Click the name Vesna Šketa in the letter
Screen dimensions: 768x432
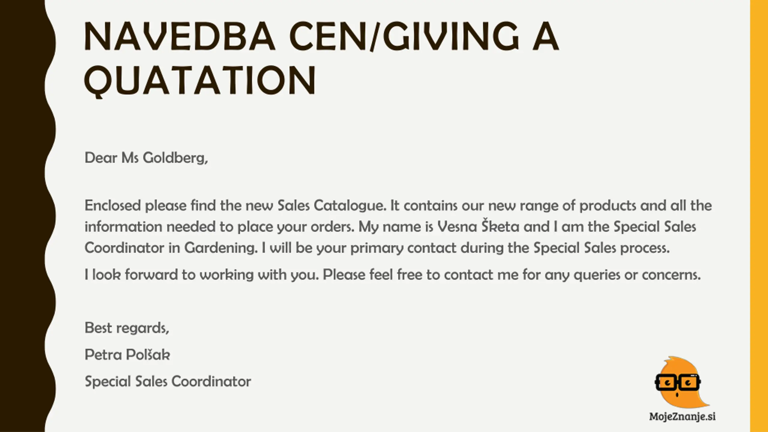click(x=478, y=227)
